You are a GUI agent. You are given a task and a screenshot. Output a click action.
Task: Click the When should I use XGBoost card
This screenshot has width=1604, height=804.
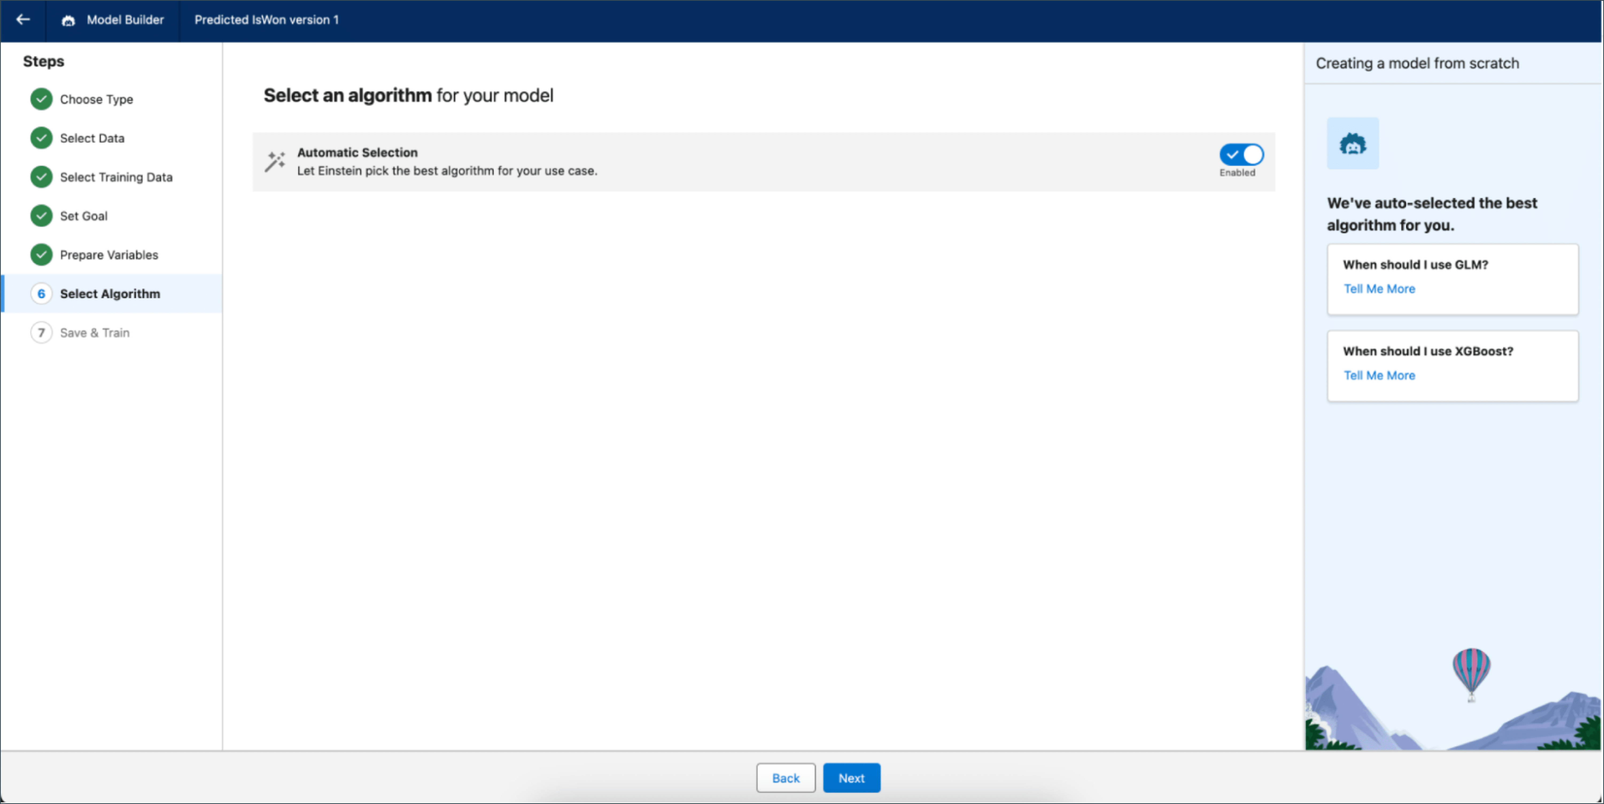point(1453,366)
